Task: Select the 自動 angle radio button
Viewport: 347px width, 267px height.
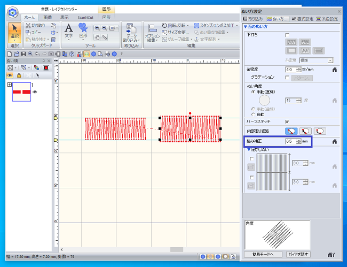Action: pyautogui.click(x=253, y=114)
